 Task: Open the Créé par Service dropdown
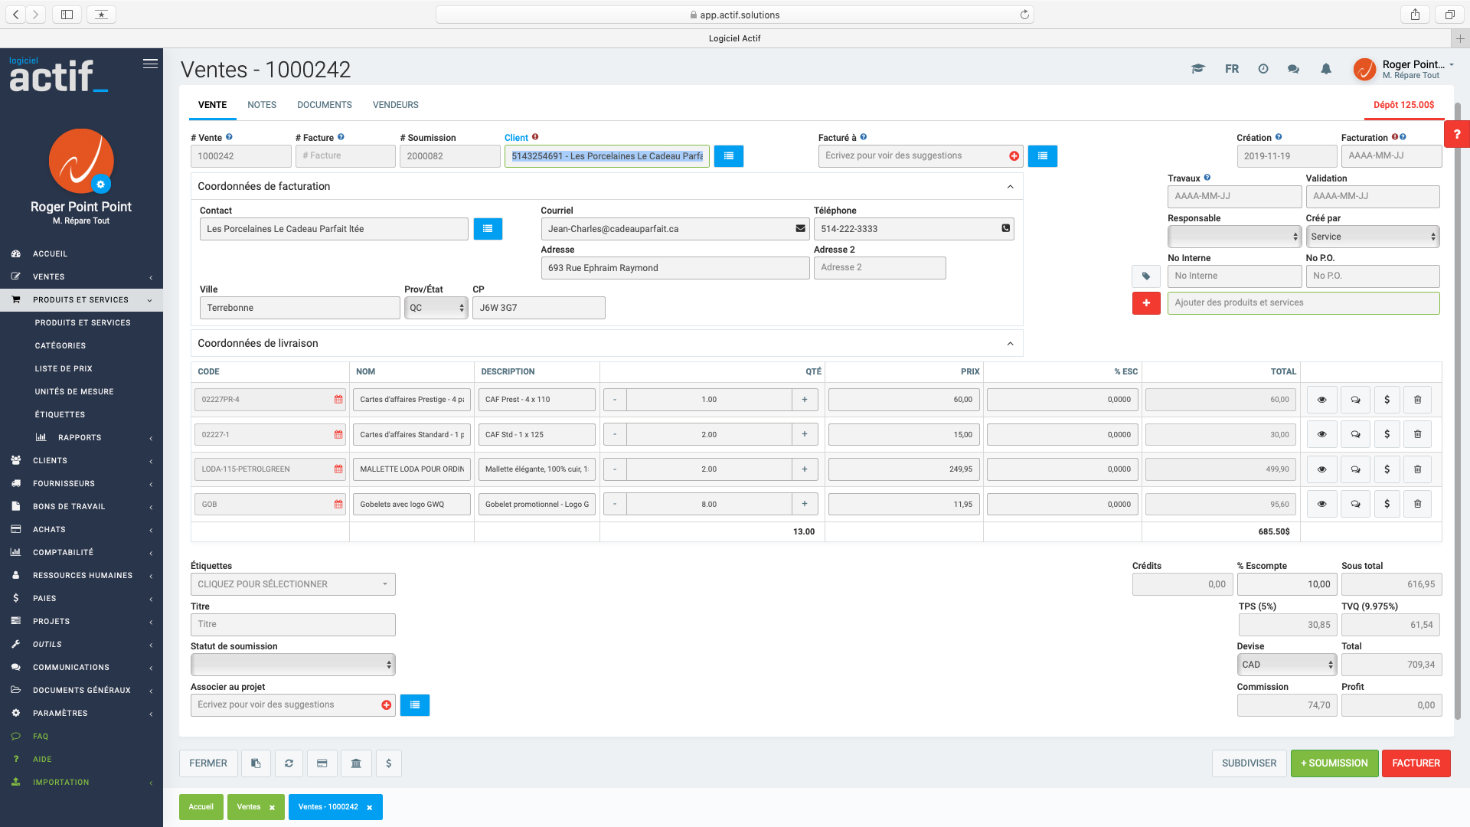click(x=1372, y=237)
